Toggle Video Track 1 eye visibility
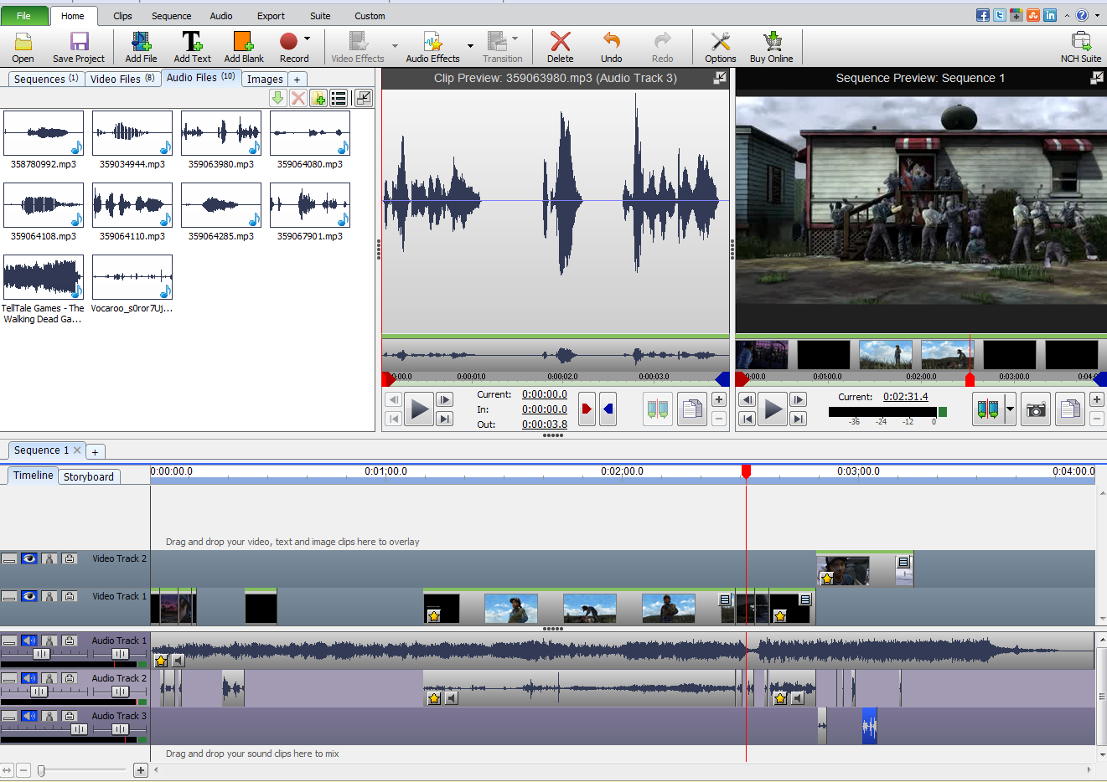Viewport: 1107px width, 782px height. [x=29, y=596]
